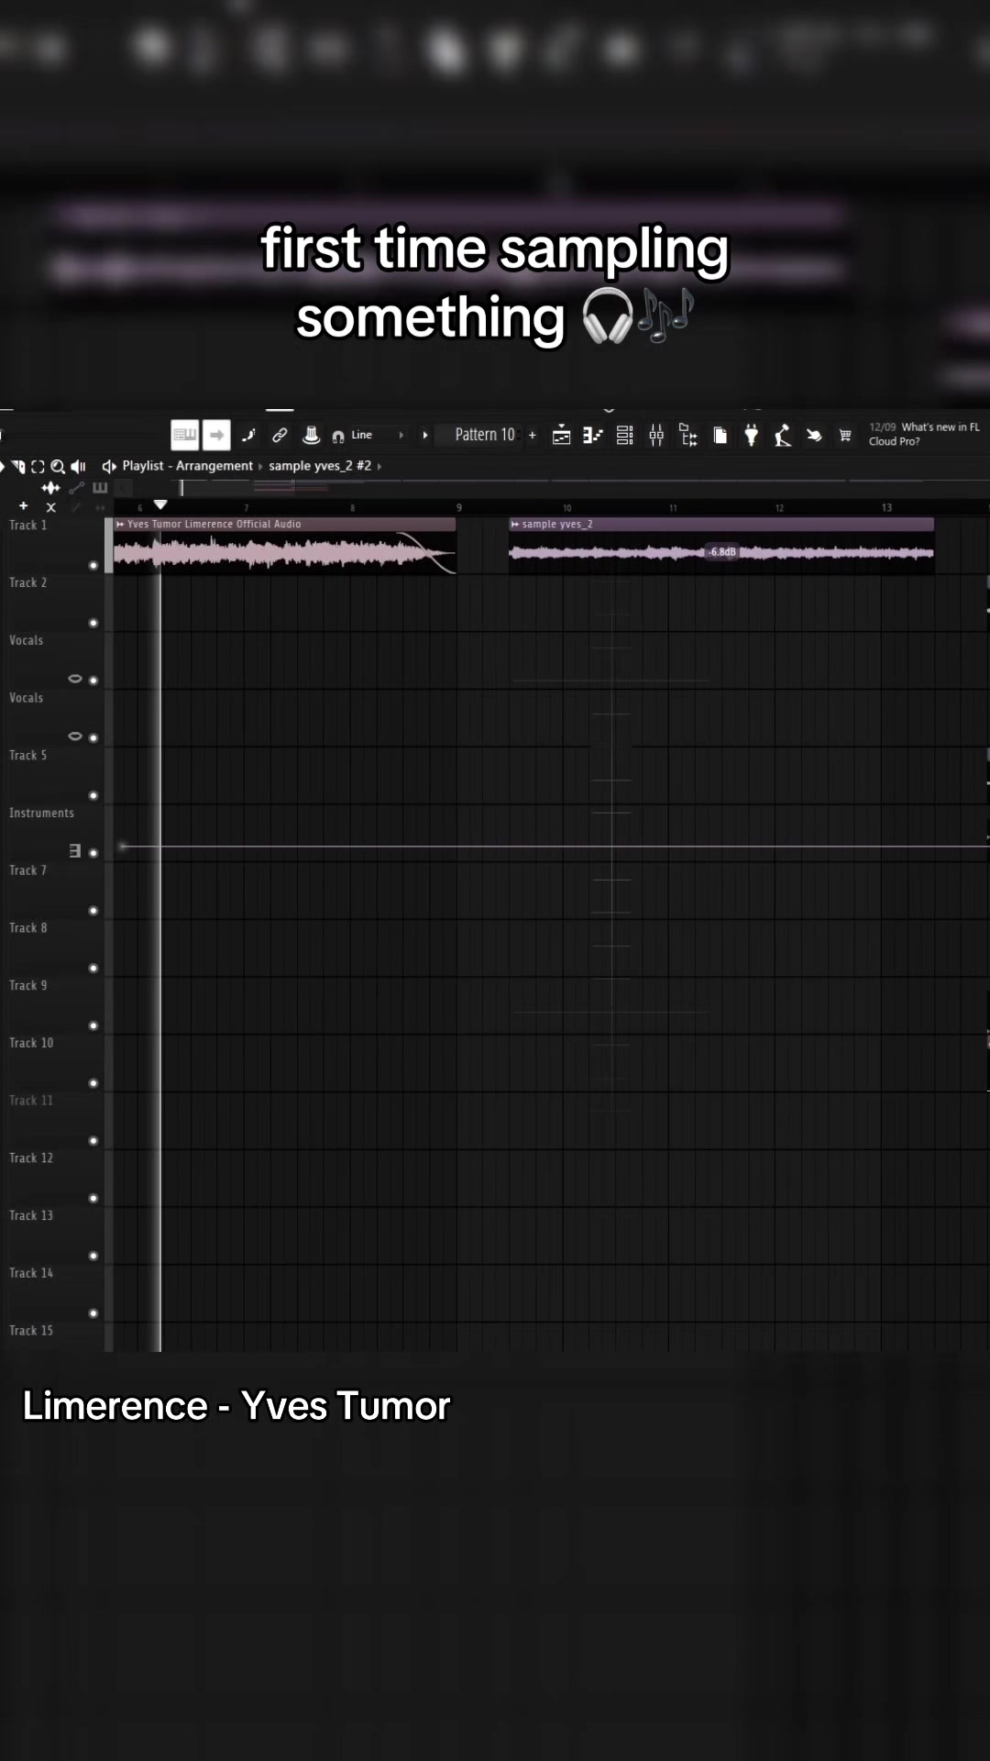Open the Mixer from the toolbar
The image size is (990, 1761).
[x=656, y=436]
